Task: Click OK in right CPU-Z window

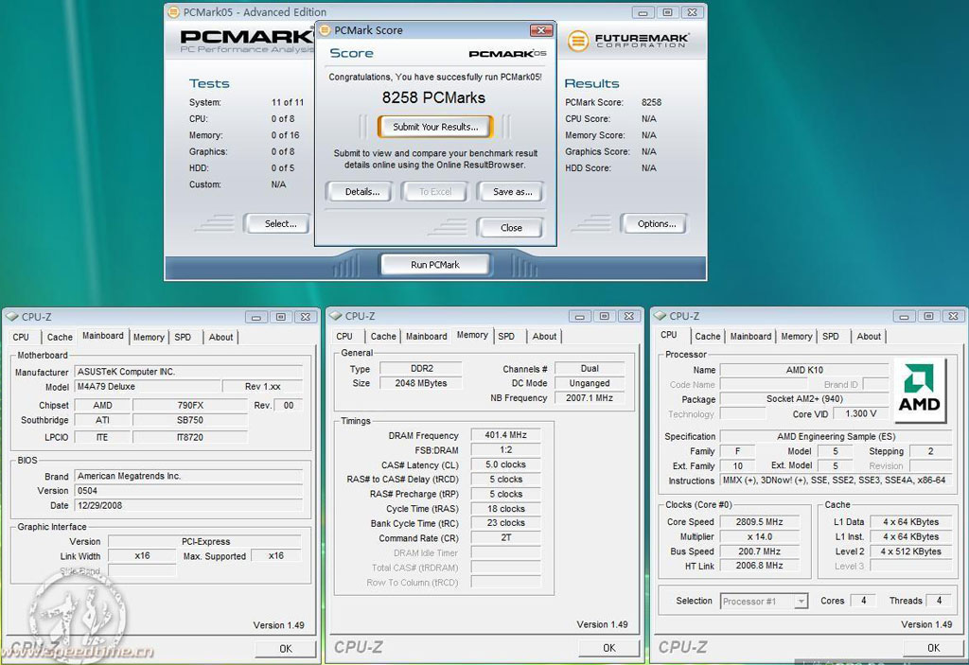Action: (x=933, y=648)
